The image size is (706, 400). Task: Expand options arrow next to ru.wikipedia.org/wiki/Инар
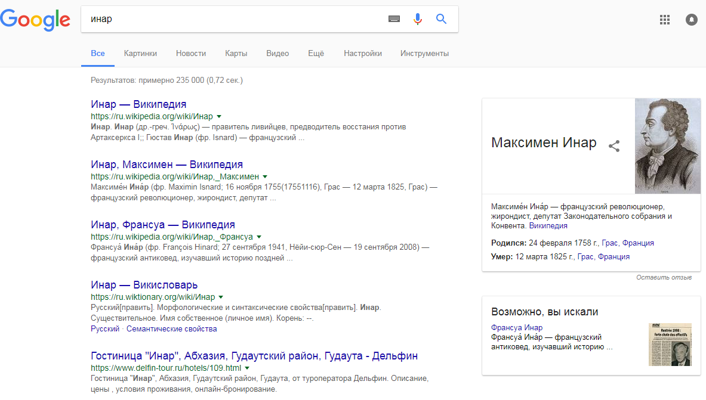[219, 116]
